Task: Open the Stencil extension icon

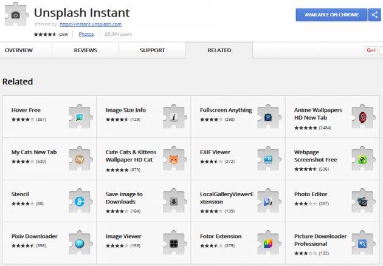Action: point(79,202)
